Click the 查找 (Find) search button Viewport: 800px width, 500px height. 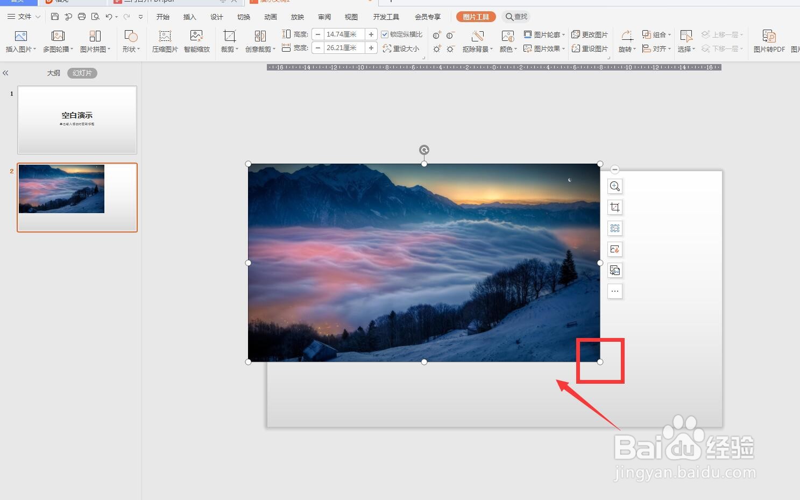516,17
